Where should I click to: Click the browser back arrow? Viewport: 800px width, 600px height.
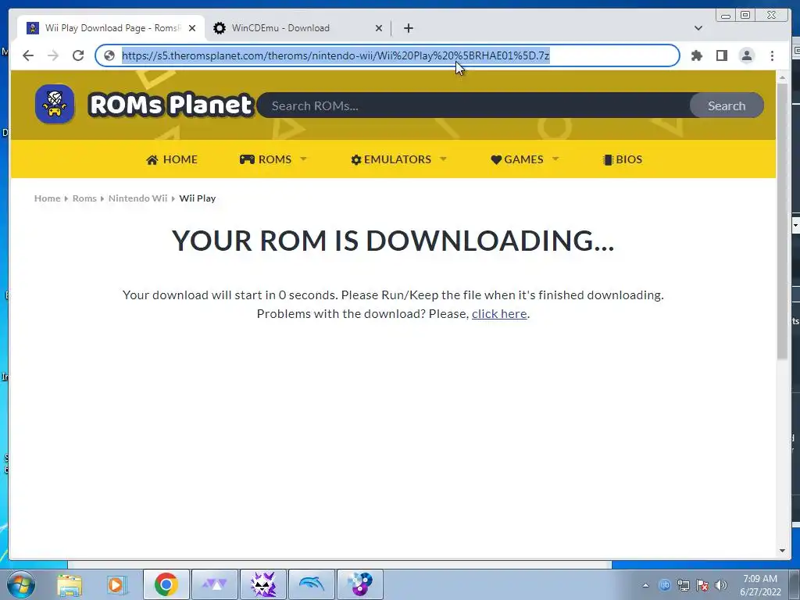click(28, 55)
